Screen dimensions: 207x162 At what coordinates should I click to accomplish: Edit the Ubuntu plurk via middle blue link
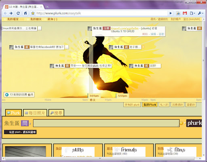tap(153, 34)
